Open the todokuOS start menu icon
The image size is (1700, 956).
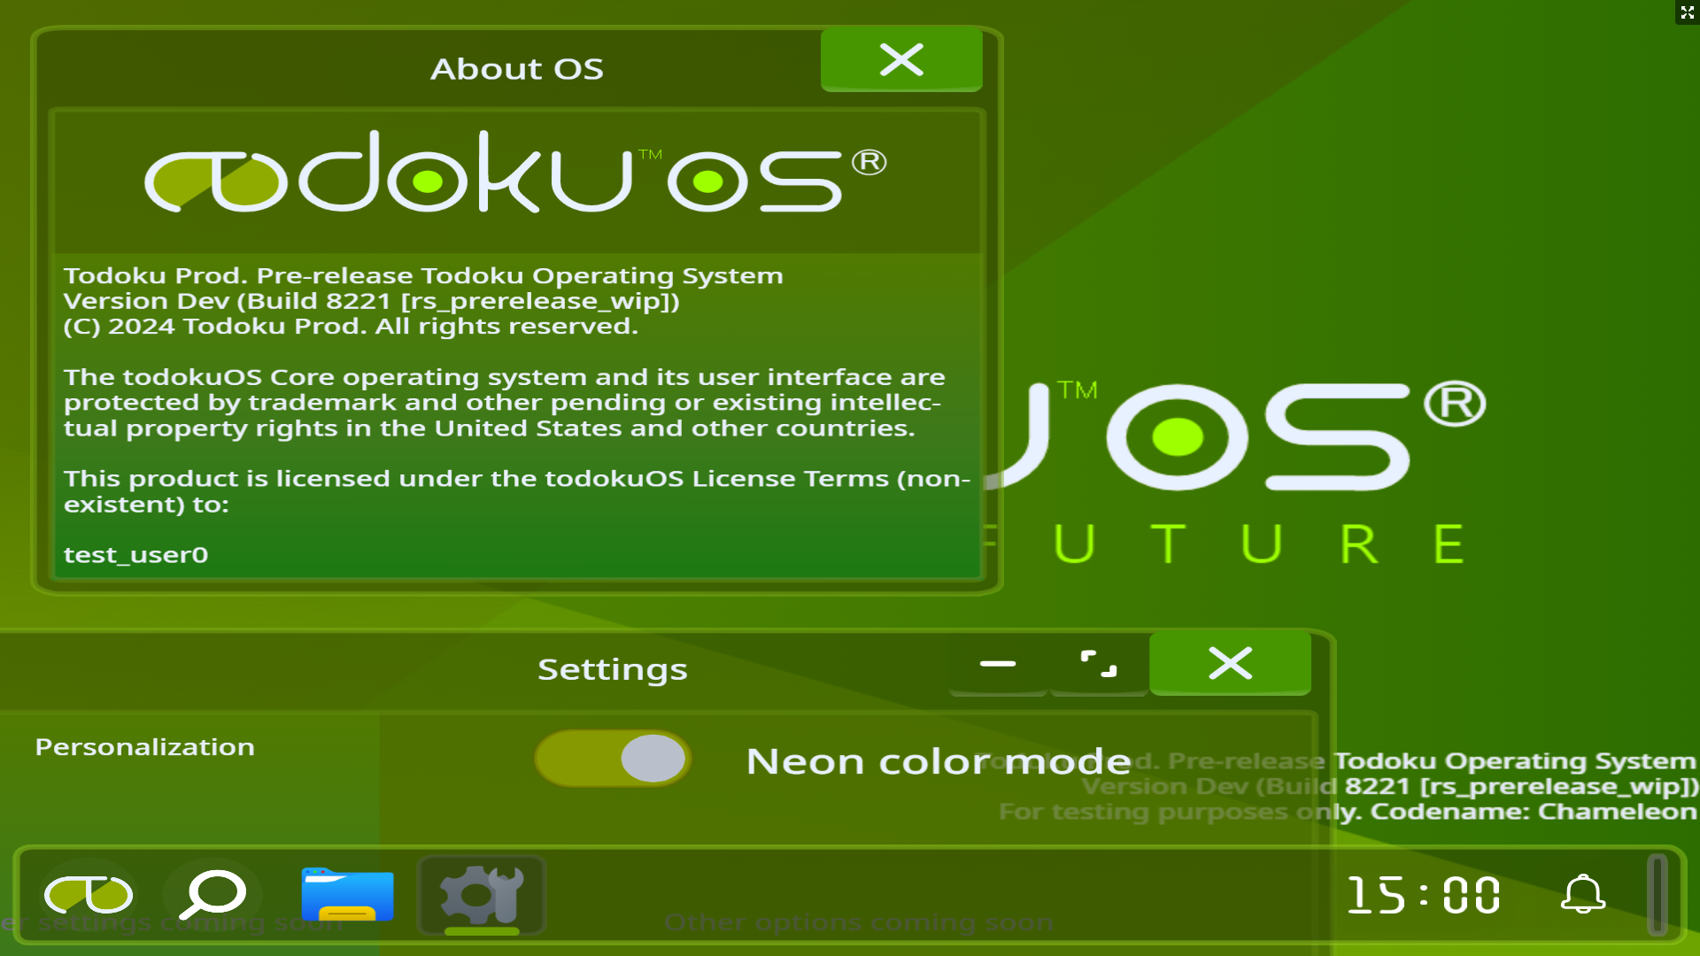pos(89,895)
